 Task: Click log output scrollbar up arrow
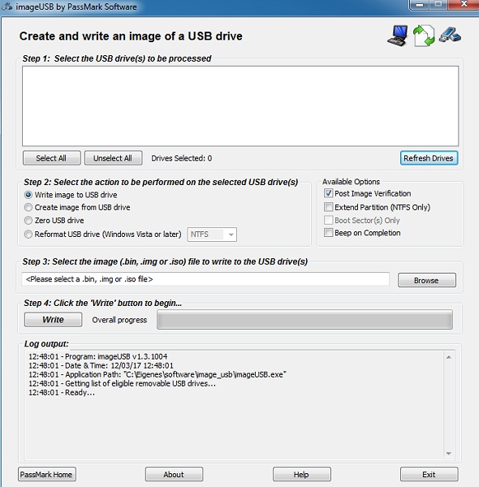[x=449, y=357]
